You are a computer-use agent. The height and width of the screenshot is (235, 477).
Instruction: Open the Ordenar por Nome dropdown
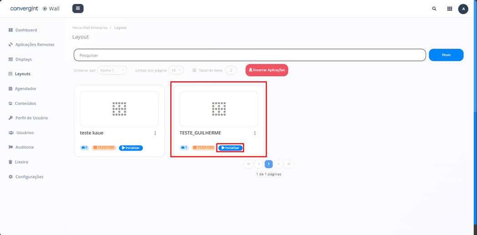click(x=112, y=70)
